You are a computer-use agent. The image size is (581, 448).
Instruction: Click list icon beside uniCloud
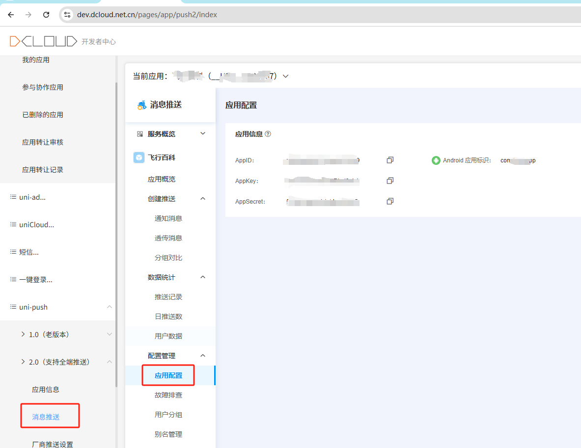[x=13, y=224]
